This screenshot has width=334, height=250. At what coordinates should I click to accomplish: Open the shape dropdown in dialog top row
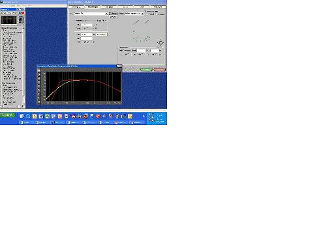pos(134,14)
